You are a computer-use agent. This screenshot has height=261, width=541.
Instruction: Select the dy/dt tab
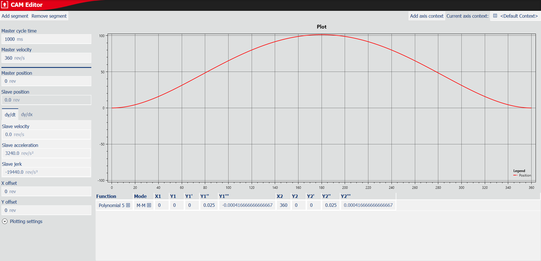(10, 115)
